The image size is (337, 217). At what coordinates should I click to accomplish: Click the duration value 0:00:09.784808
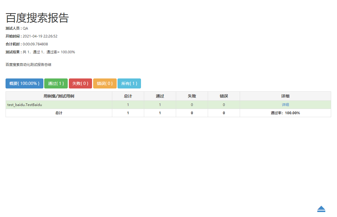coord(35,44)
